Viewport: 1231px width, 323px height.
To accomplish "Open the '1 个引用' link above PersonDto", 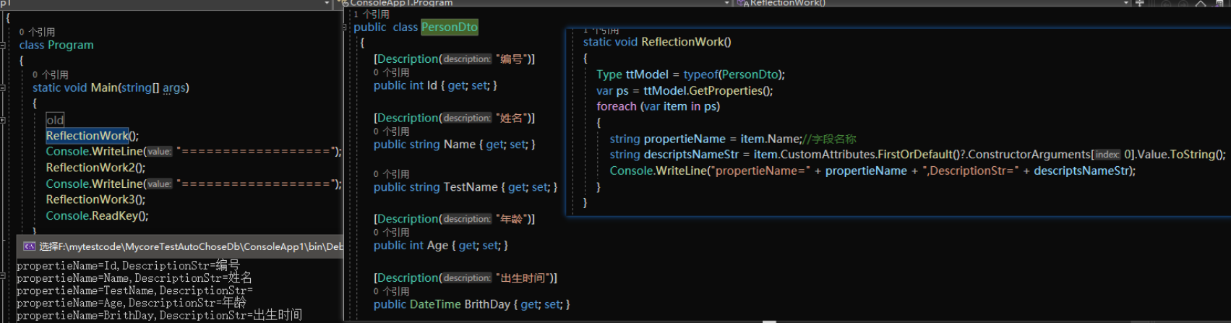I will click(x=372, y=14).
